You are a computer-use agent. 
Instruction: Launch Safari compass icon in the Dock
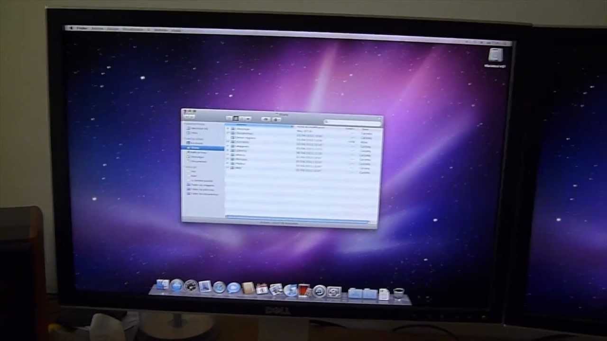(x=219, y=287)
